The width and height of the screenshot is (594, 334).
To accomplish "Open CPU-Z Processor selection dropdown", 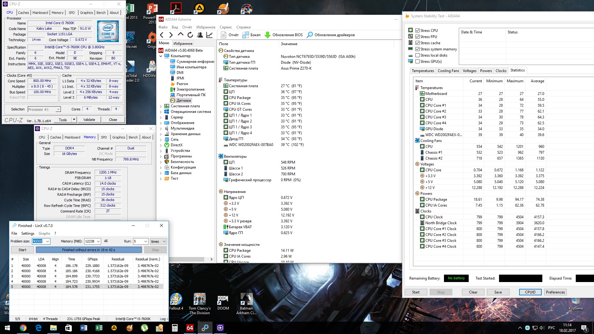I will point(58,109).
